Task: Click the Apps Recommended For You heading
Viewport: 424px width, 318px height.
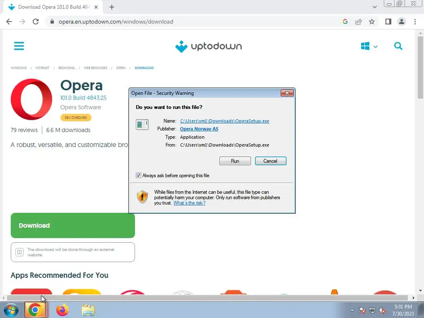Action: point(60,275)
